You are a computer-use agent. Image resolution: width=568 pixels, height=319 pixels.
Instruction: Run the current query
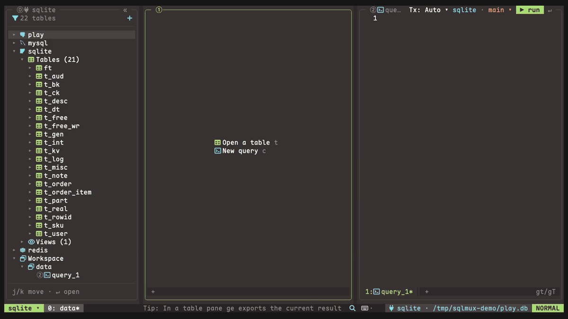pos(530,10)
